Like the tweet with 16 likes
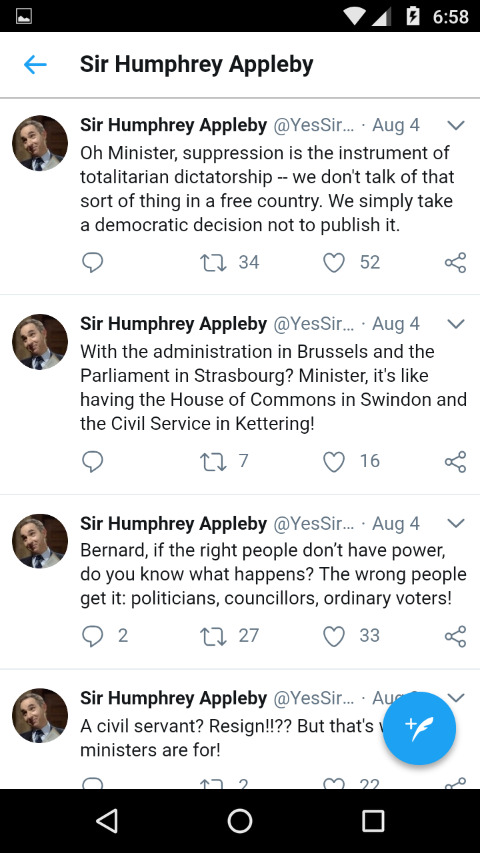This screenshot has width=480, height=853. [x=334, y=461]
